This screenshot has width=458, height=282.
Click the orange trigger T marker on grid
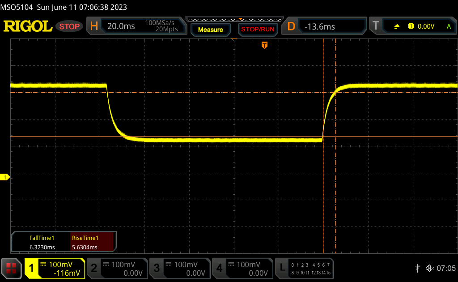[264, 45]
